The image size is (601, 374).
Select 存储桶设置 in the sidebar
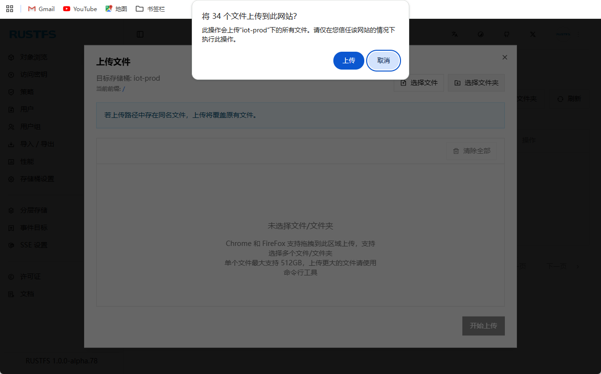click(x=31, y=179)
